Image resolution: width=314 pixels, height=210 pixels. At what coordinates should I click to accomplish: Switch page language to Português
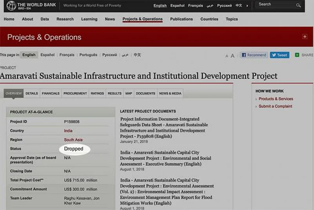(x=88, y=55)
